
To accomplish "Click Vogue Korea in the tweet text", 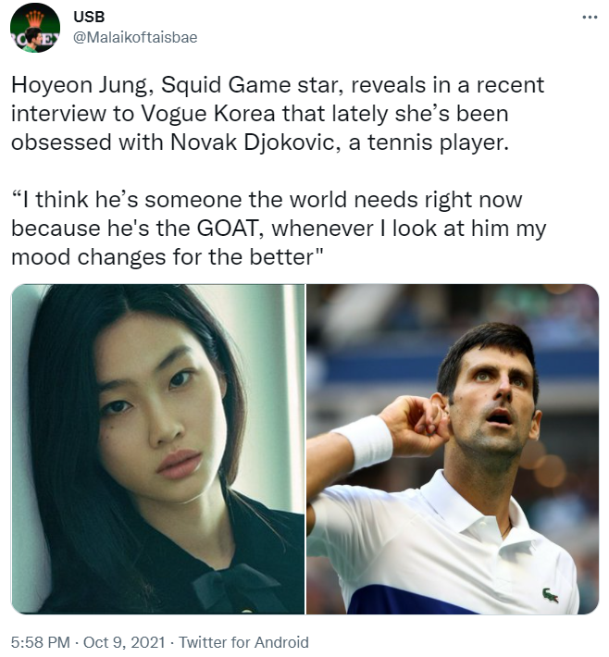I will 208,114.
